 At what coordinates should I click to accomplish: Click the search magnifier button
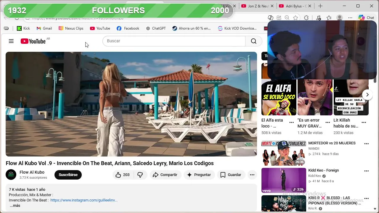point(254,41)
